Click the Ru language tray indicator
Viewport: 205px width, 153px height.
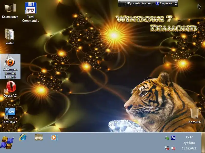coord(173,138)
